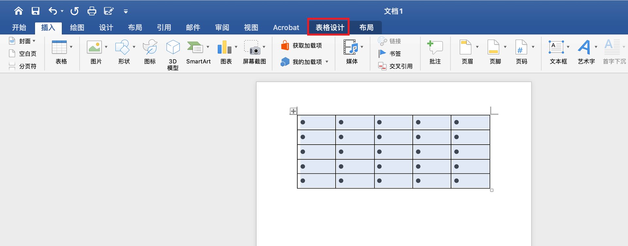Insert a page break with 分页符

pyautogui.click(x=23, y=66)
